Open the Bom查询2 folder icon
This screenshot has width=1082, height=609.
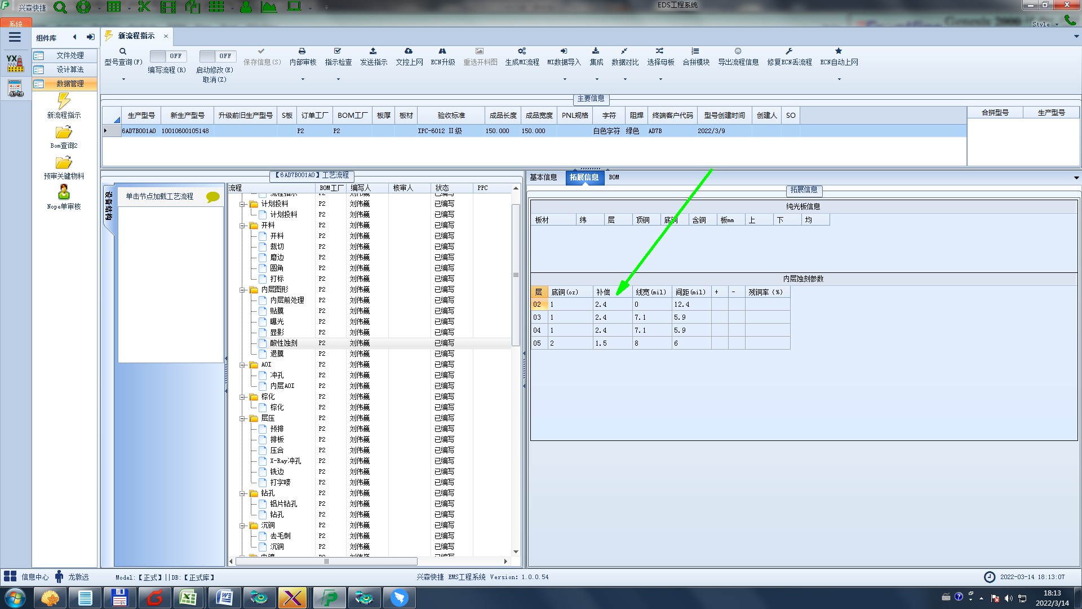point(64,133)
